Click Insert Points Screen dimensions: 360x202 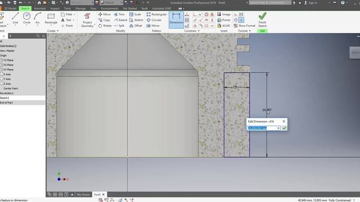coord(224,20)
